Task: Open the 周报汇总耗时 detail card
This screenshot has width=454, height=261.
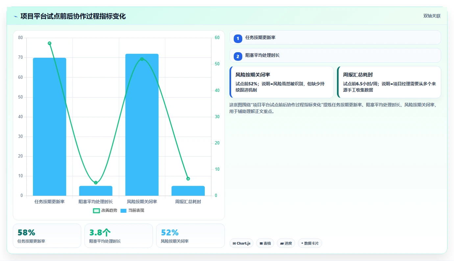Action: (x=389, y=82)
